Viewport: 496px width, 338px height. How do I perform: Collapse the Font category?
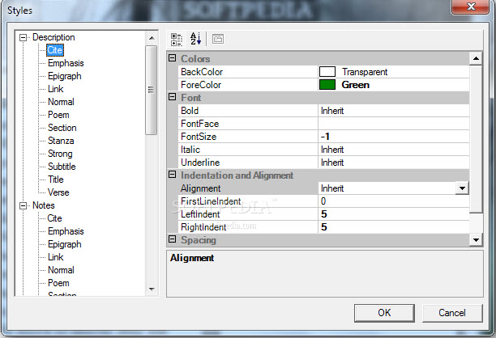pos(172,98)
